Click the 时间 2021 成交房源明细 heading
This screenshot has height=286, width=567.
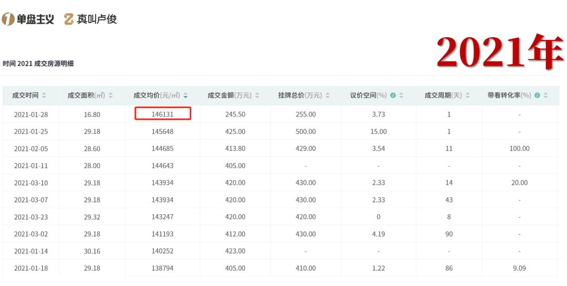point(38,63)
